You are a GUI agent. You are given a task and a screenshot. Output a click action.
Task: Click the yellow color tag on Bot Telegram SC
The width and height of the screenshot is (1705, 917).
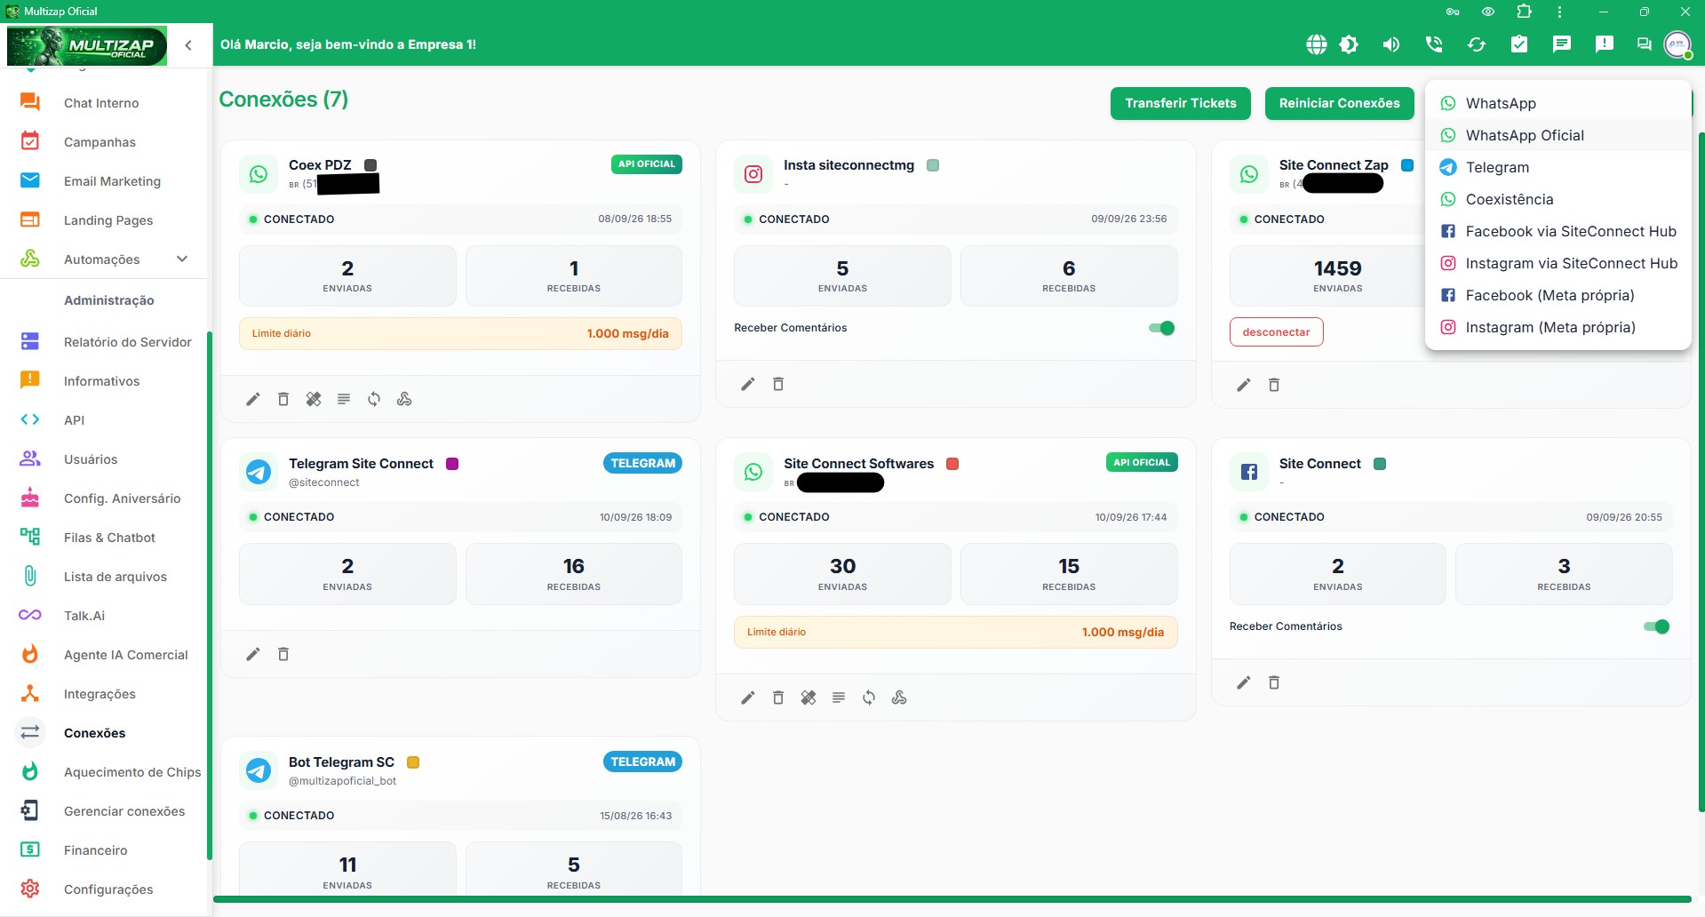pos(413,762)
